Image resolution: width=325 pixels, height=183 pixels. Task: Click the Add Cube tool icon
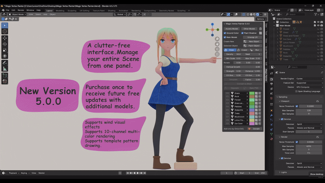[x=5, y=76]
